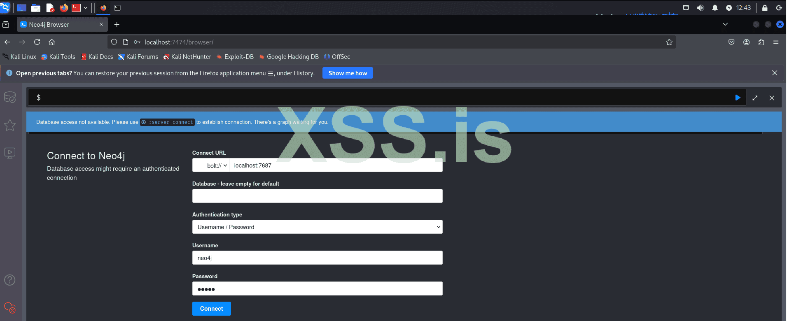Open the Firefox application menu
This screenshot has width=787, height=321.
(776, 42)
